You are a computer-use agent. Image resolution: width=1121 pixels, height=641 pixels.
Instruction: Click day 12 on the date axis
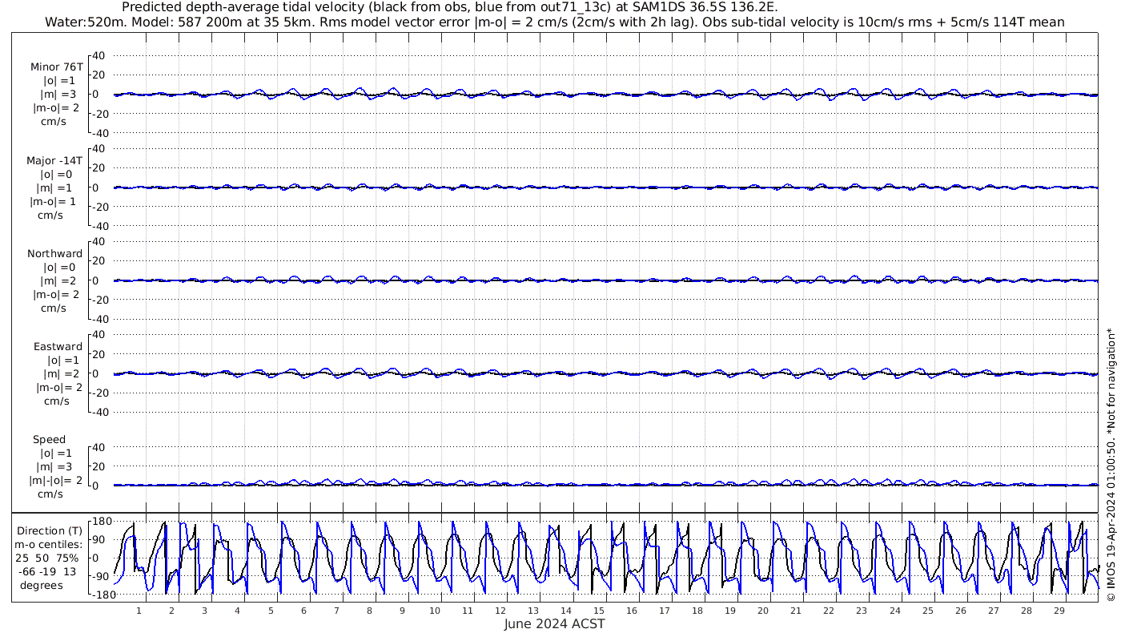pyautogui.click(x=500, y=611)
